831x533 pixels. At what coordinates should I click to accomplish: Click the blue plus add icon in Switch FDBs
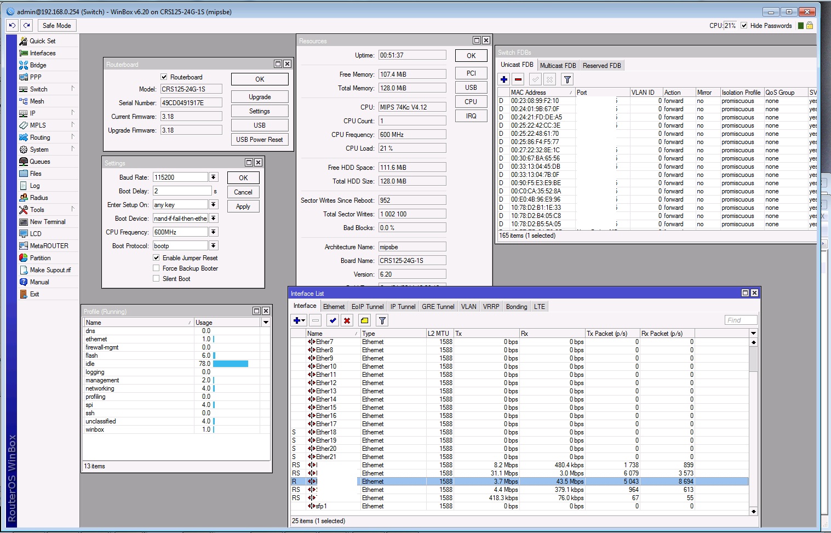coord(504,79)
